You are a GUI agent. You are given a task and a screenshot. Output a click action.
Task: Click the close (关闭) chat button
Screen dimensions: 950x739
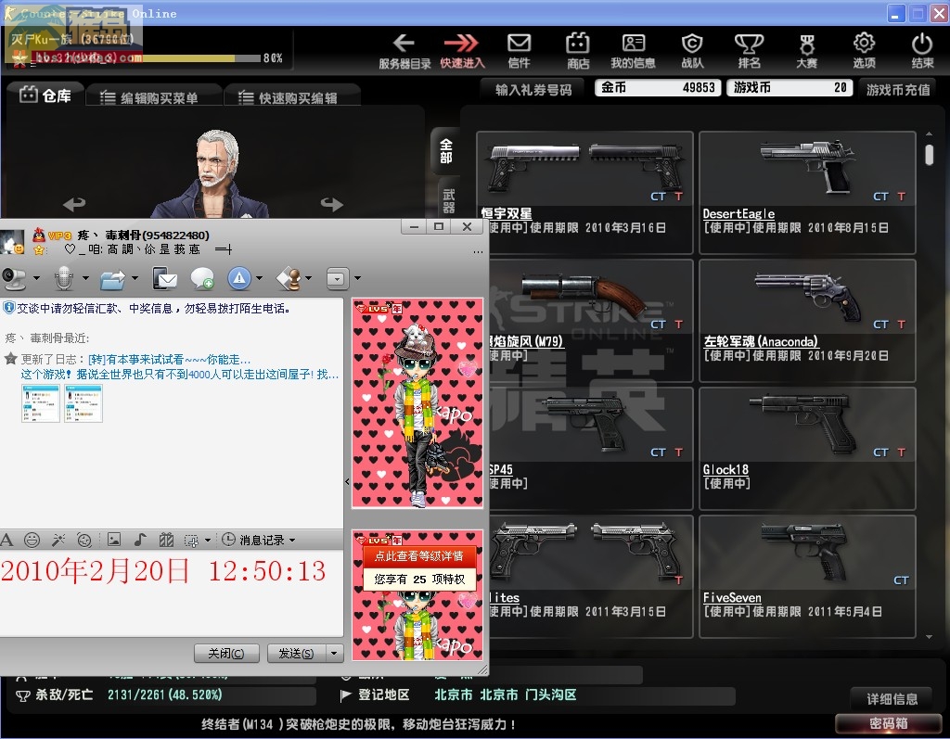(226, 653)
